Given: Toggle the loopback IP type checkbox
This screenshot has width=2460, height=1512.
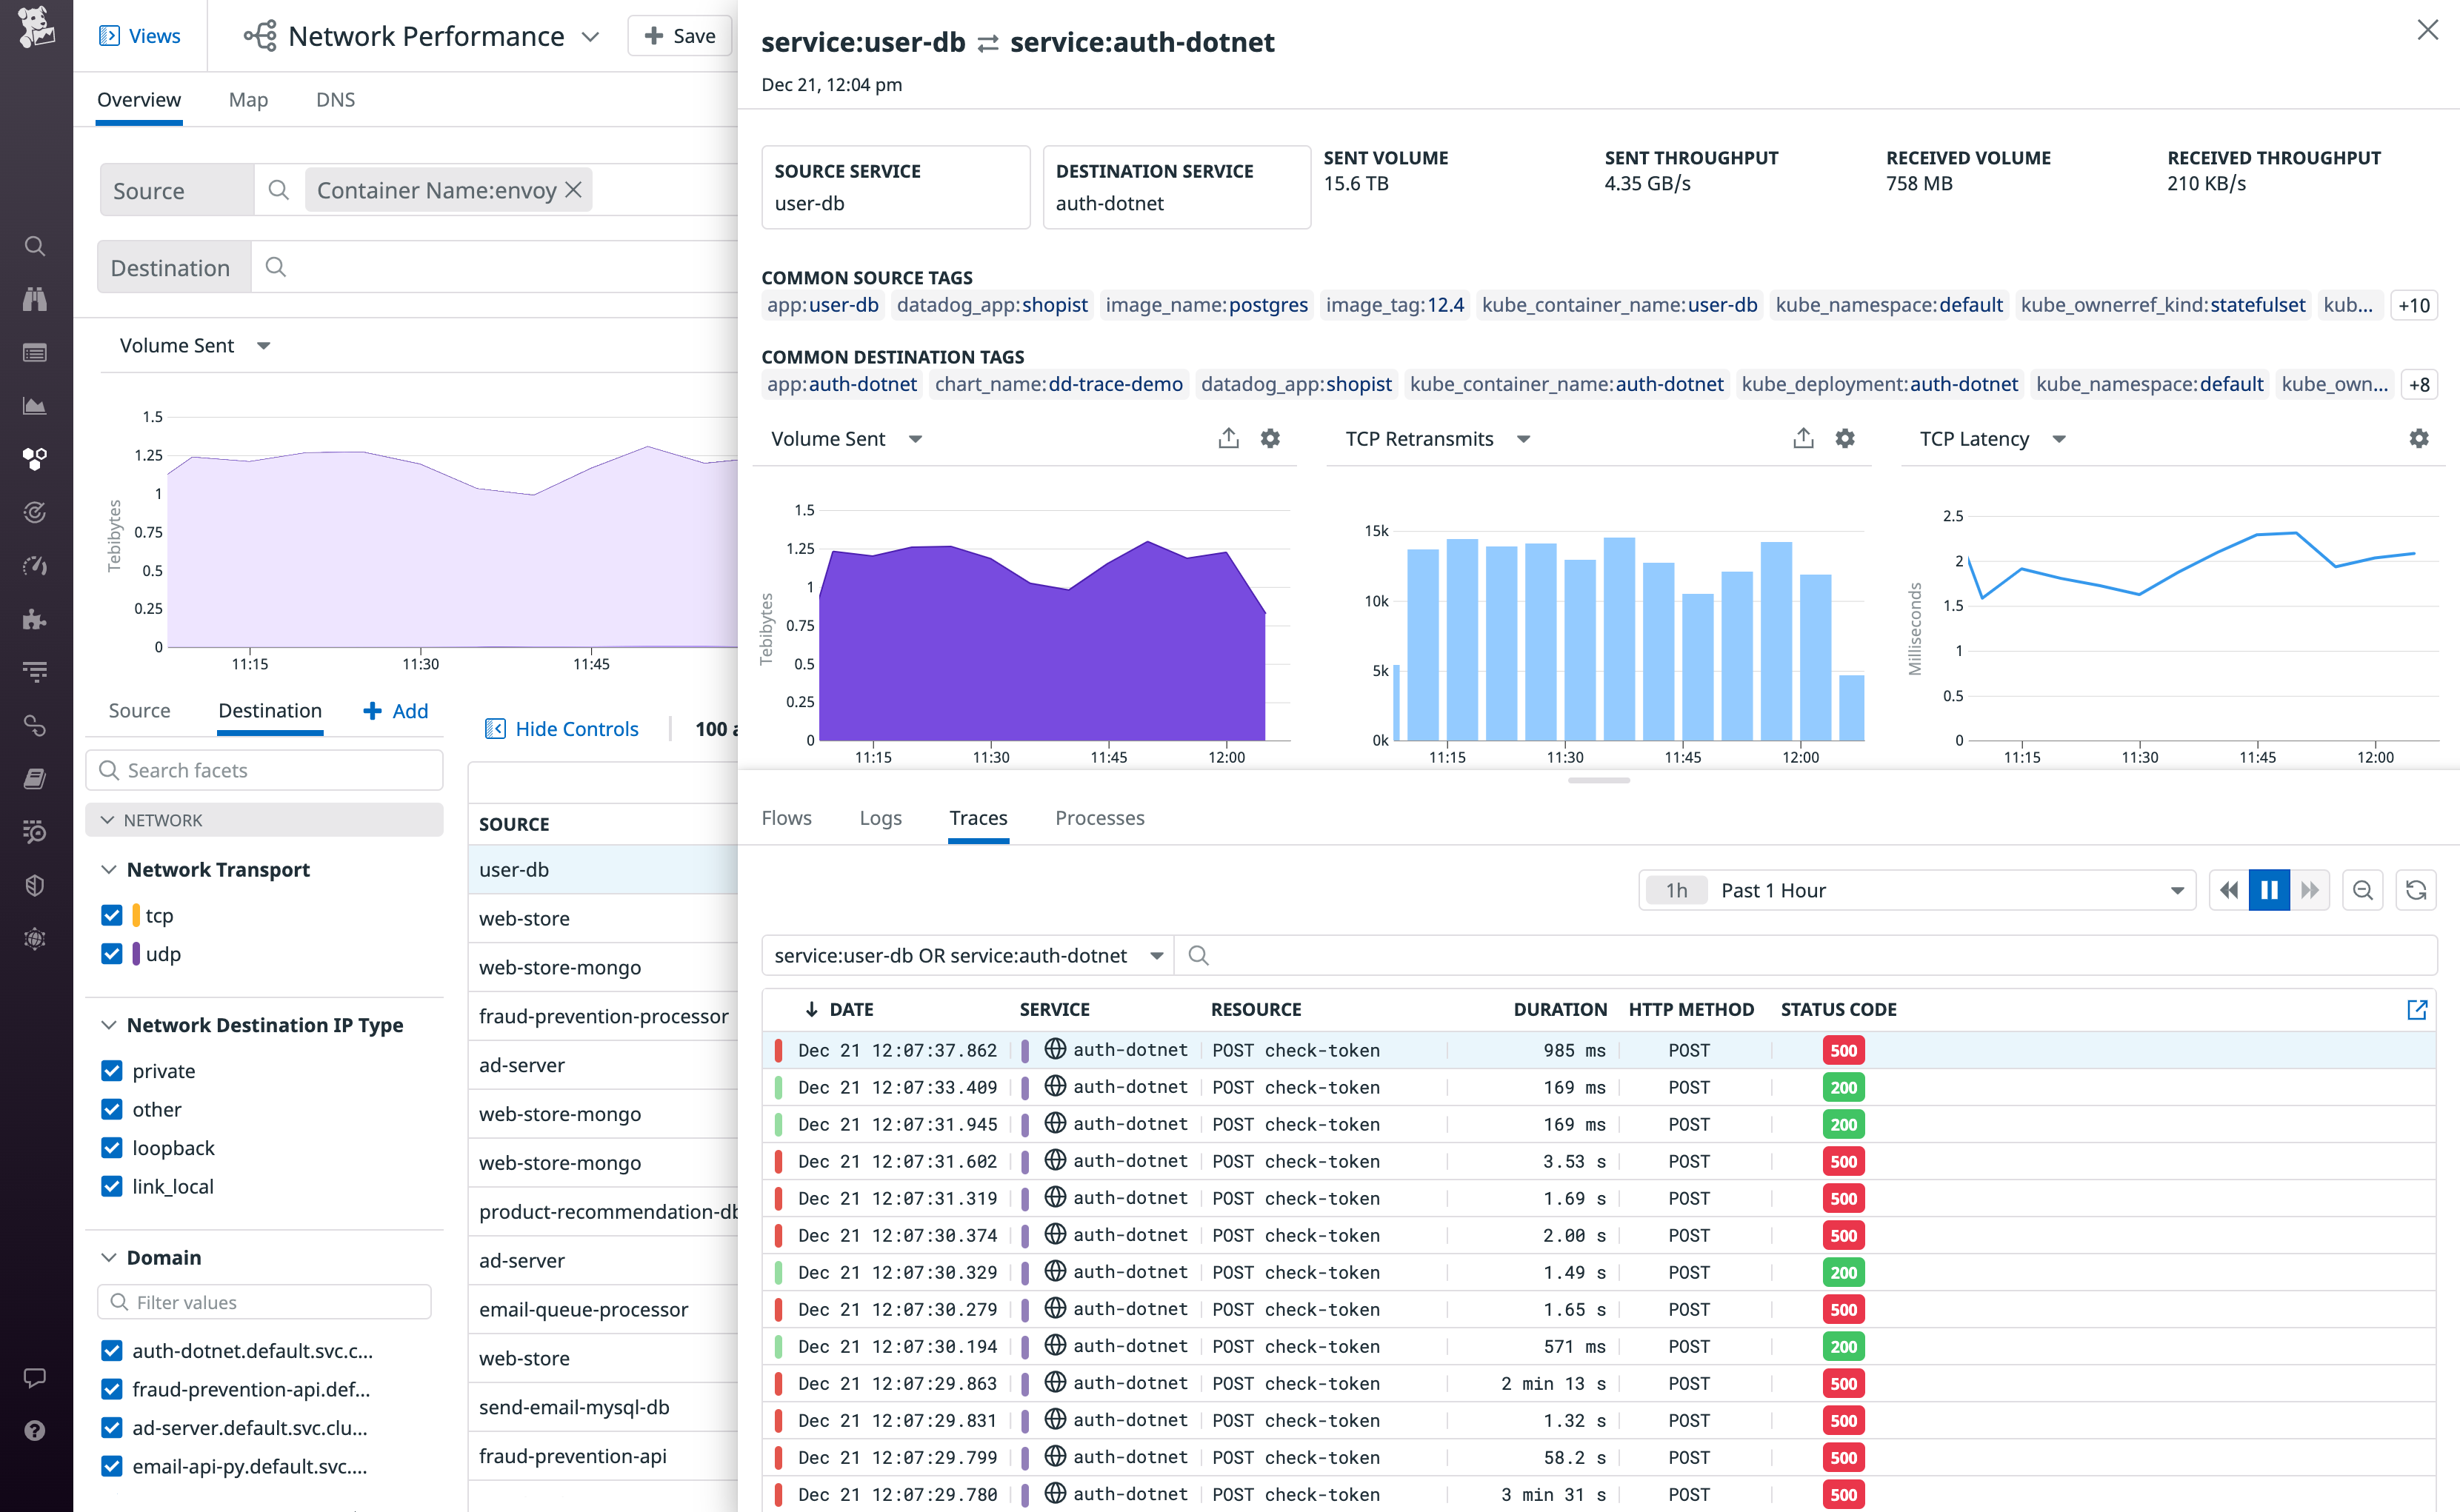Looking at the screenshot, I should [x=112, y=1148].
